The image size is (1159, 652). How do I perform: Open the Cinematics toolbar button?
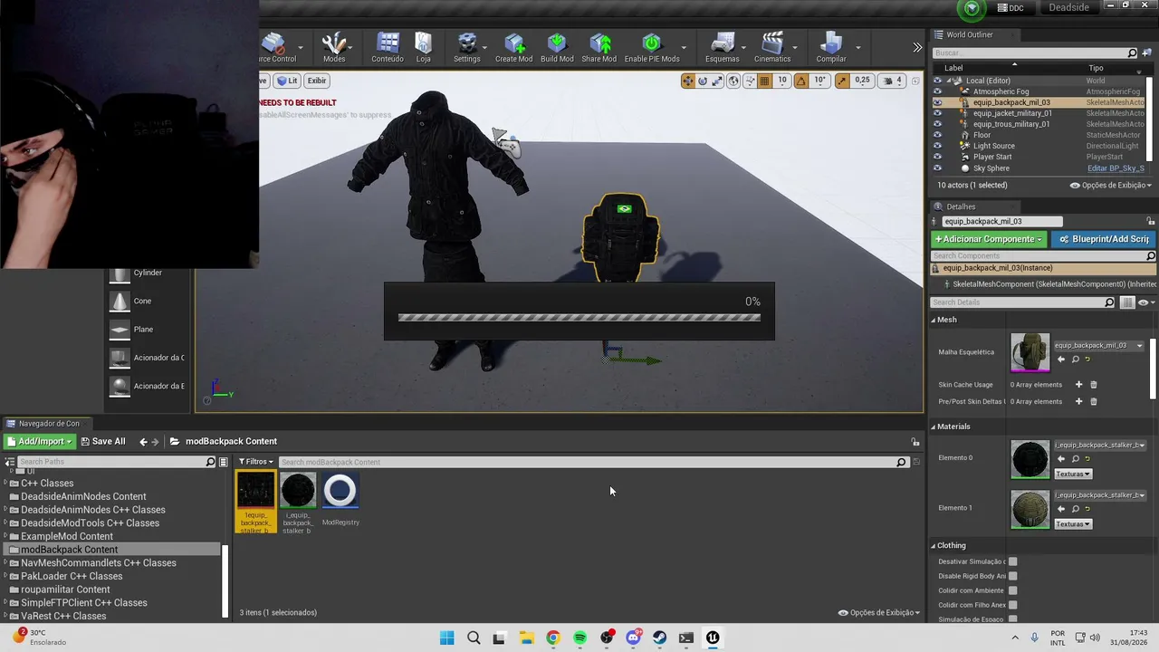tap(772, 47)
